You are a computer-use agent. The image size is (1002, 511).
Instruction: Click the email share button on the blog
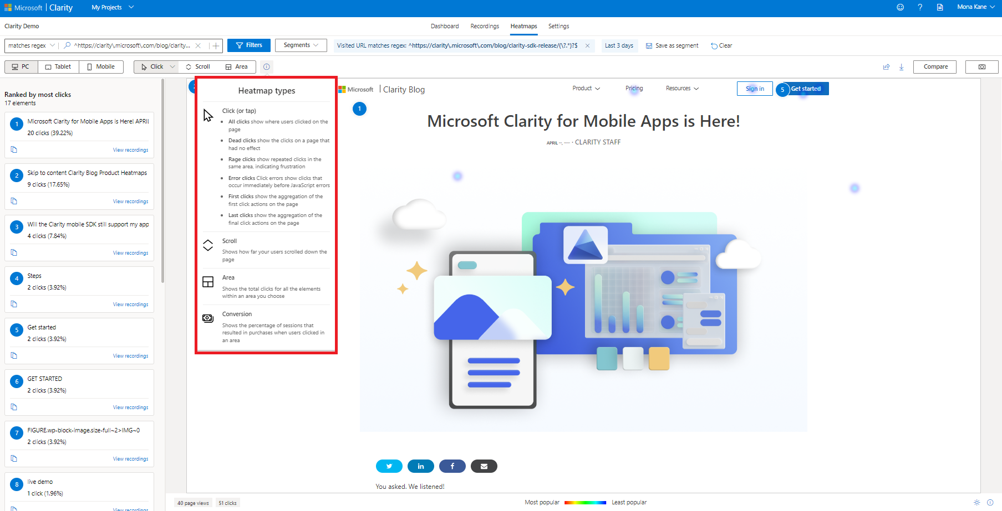(x=484, y=466)
